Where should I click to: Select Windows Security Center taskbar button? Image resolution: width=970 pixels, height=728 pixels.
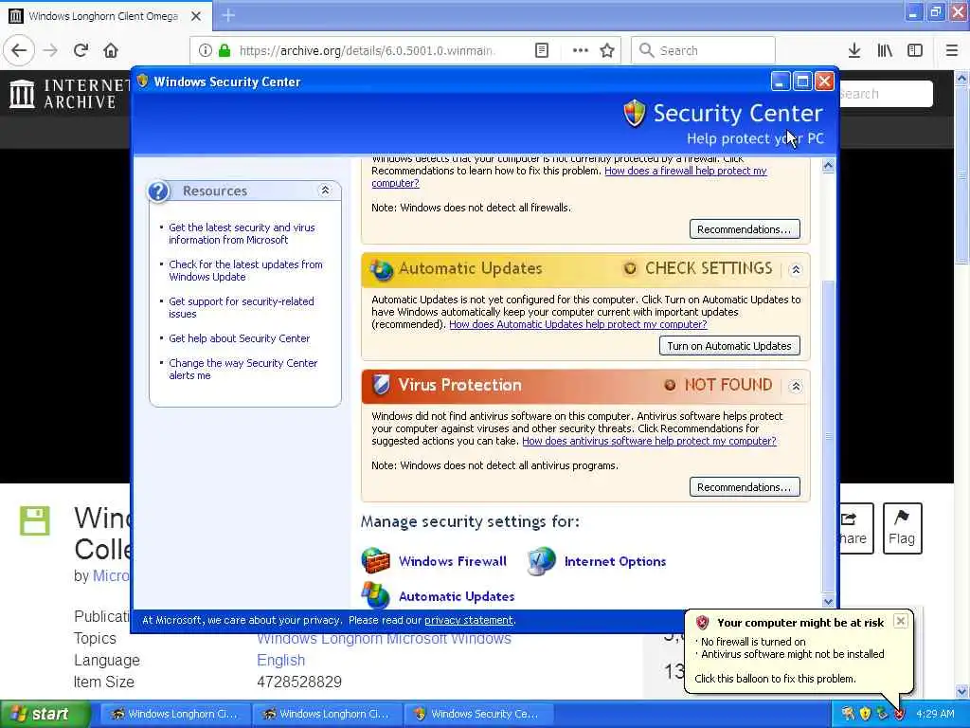478,714
